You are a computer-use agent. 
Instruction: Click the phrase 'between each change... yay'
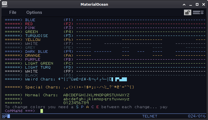pyautogui.click(x=134, y=107)
